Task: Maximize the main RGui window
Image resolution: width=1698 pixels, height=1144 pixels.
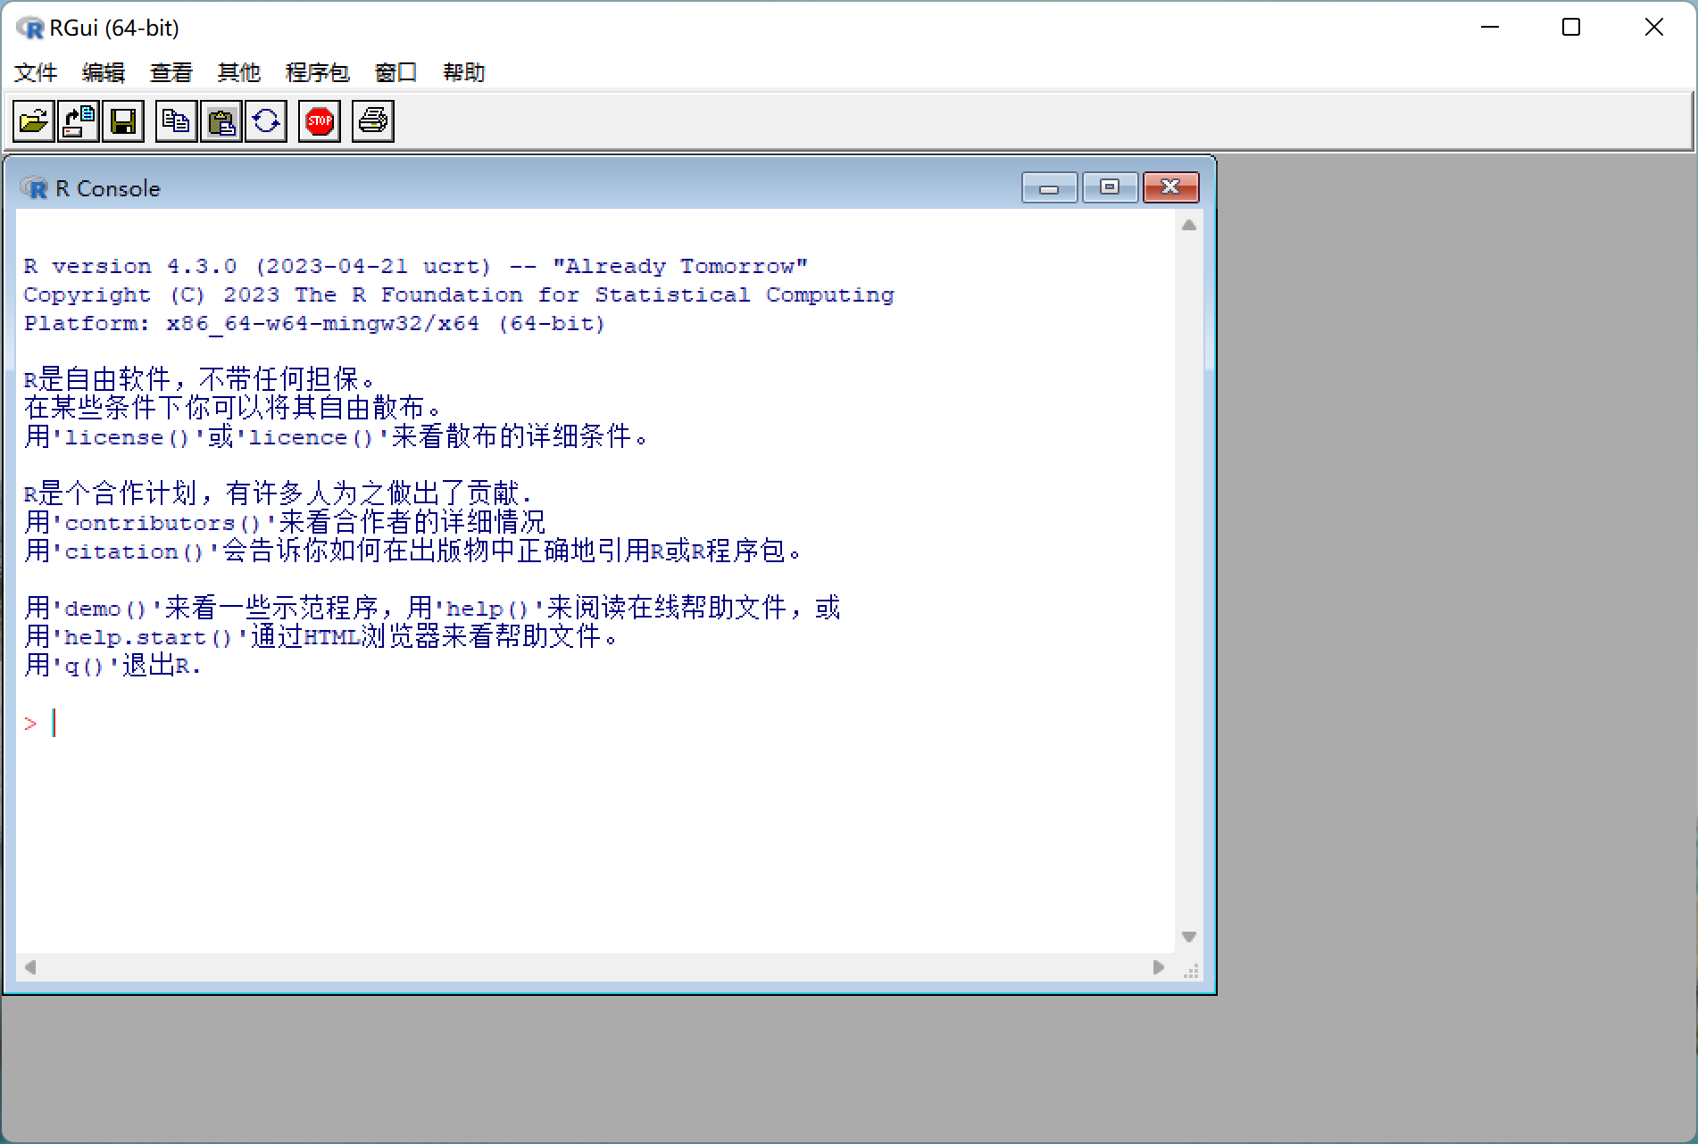Action: click(x=1571, y=28)
